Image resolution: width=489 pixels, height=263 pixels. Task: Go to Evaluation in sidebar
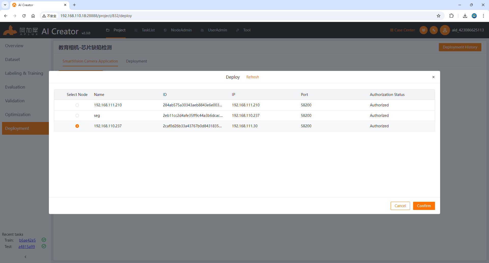coord(15,87)
